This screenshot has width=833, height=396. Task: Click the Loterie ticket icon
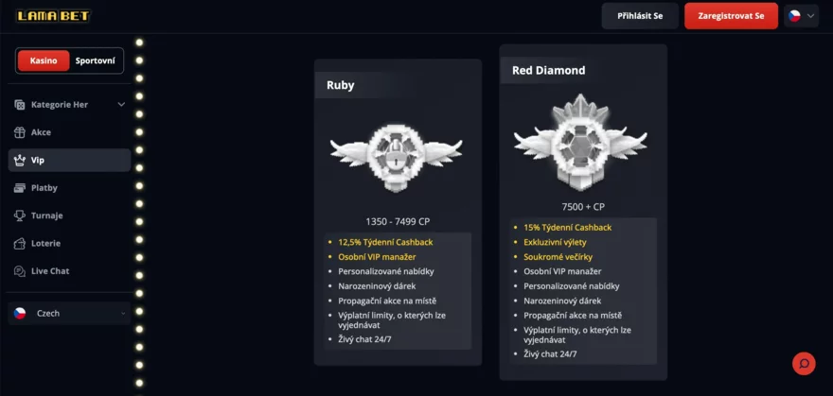pos(21,243)
